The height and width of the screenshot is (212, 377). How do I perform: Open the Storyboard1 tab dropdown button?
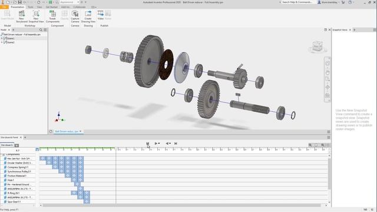pyautogui.click(x=16, y=145)
